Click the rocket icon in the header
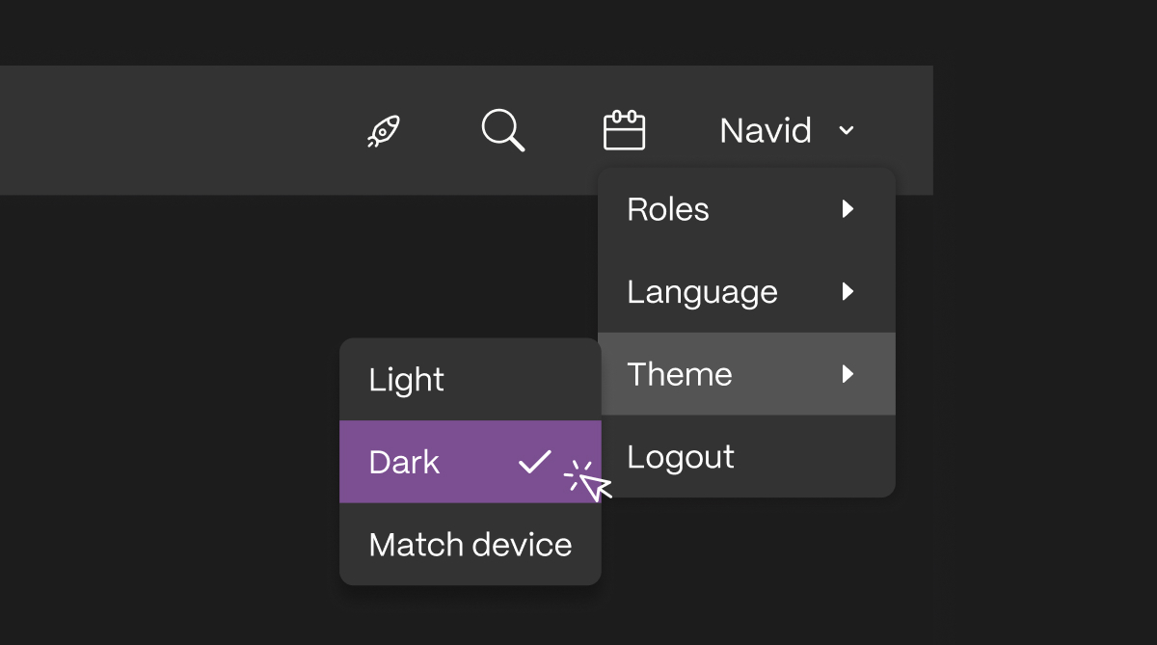1157x645 pixels. [x=384, y=130]
